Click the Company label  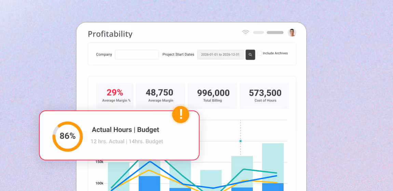[x=104, y=55]
